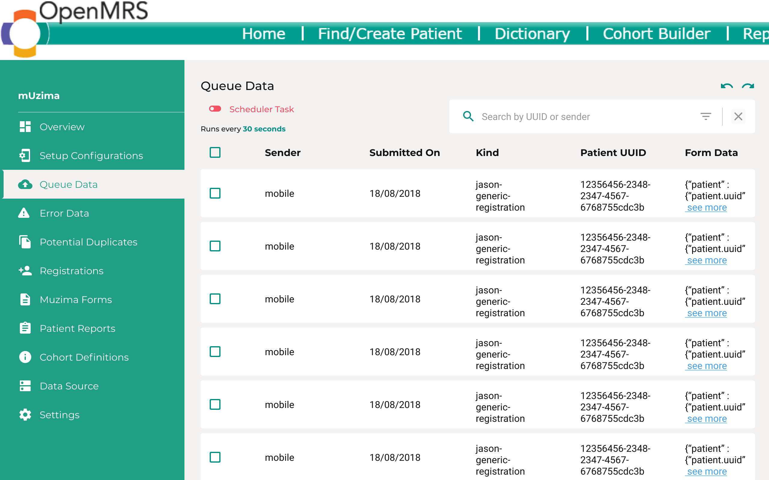Click the Settings gear icon
The image size is (769, 480).
click(25, 415)
